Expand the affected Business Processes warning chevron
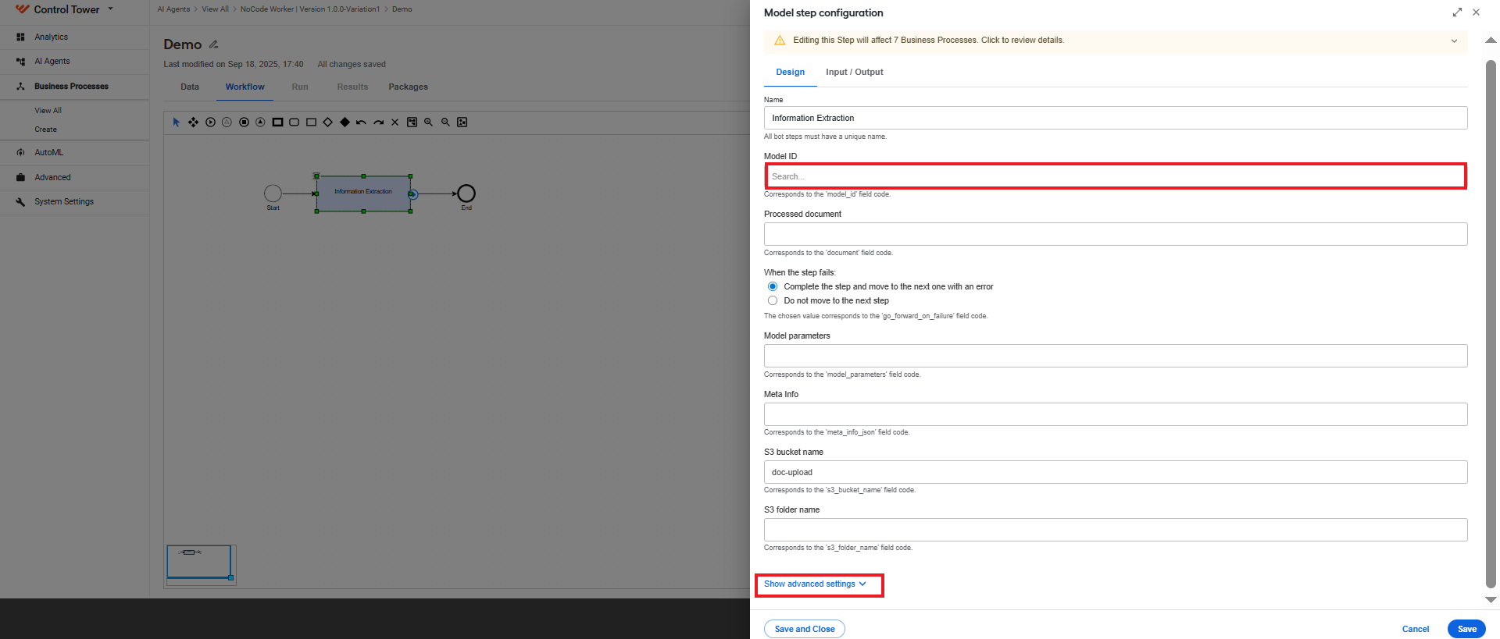The image size is (1500, 639). (1454, 41)
